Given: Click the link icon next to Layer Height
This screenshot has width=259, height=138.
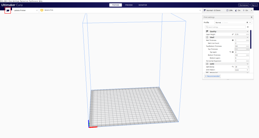Looking at the screenshot, I should [232, 34].
